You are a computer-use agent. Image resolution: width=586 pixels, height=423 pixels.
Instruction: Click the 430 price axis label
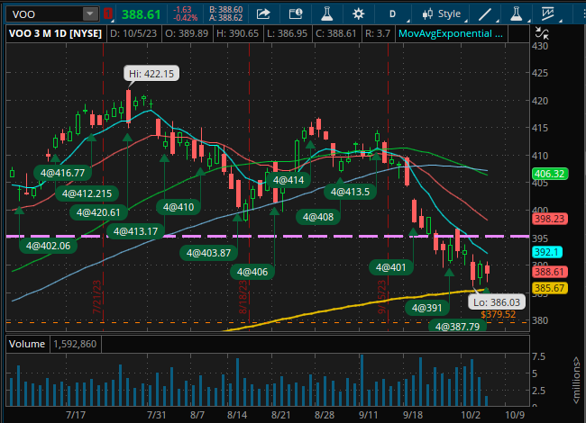click(x=540, y=46)
